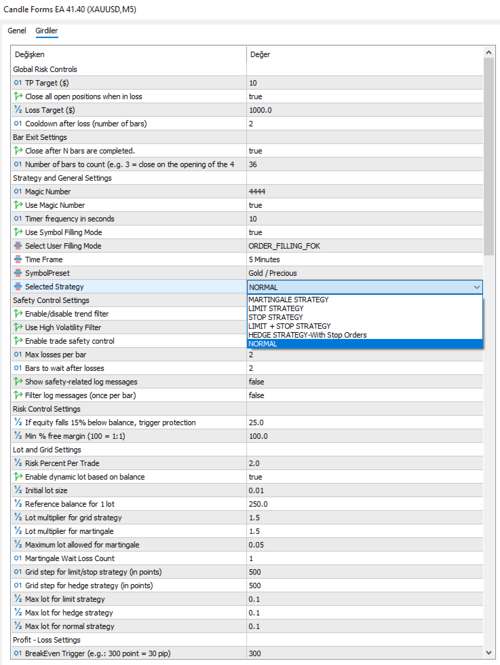Viewport: 500px width, 665px height.
Task: Click the integer icon beside Magic Number
Action: (18, 192)
